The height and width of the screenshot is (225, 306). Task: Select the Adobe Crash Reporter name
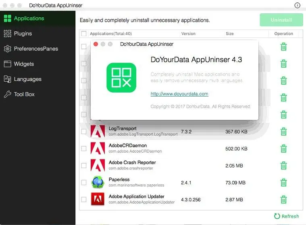(x=132, y=163)
